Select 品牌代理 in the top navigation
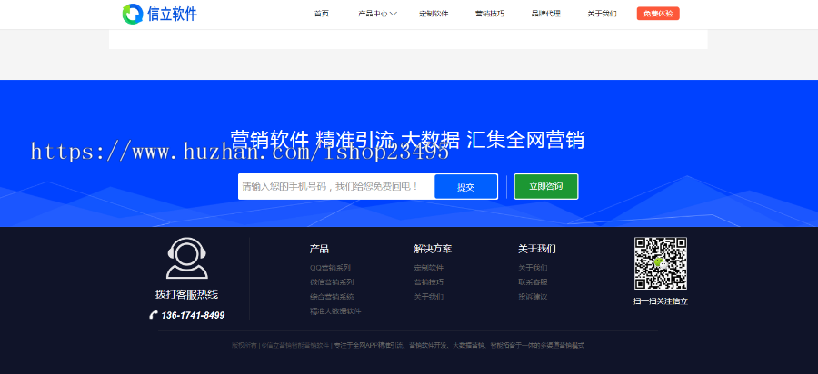The height and width of the screenshot is (374, 818). click(x=545, y=14)
